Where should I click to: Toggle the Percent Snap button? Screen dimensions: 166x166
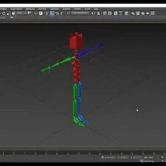[x=57, y=13]
